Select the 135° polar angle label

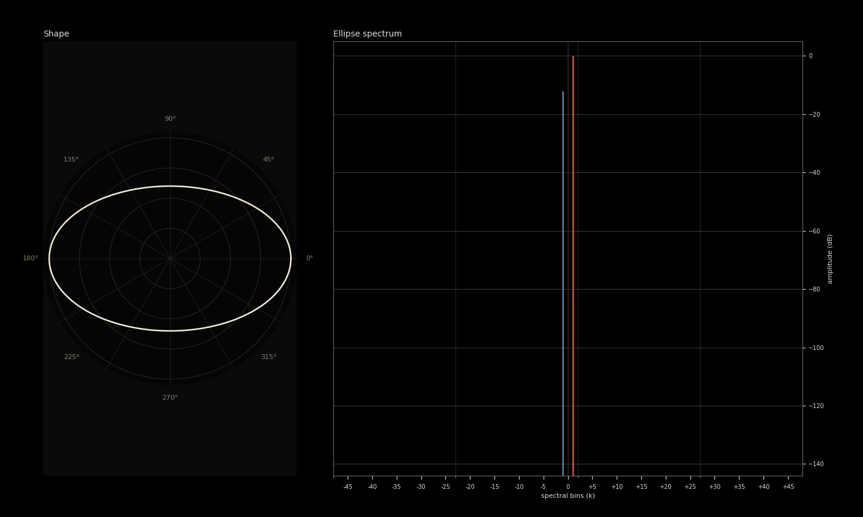coord(71,160)
